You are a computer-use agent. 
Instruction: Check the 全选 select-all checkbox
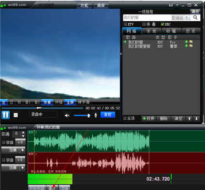[x=125, y=118]
